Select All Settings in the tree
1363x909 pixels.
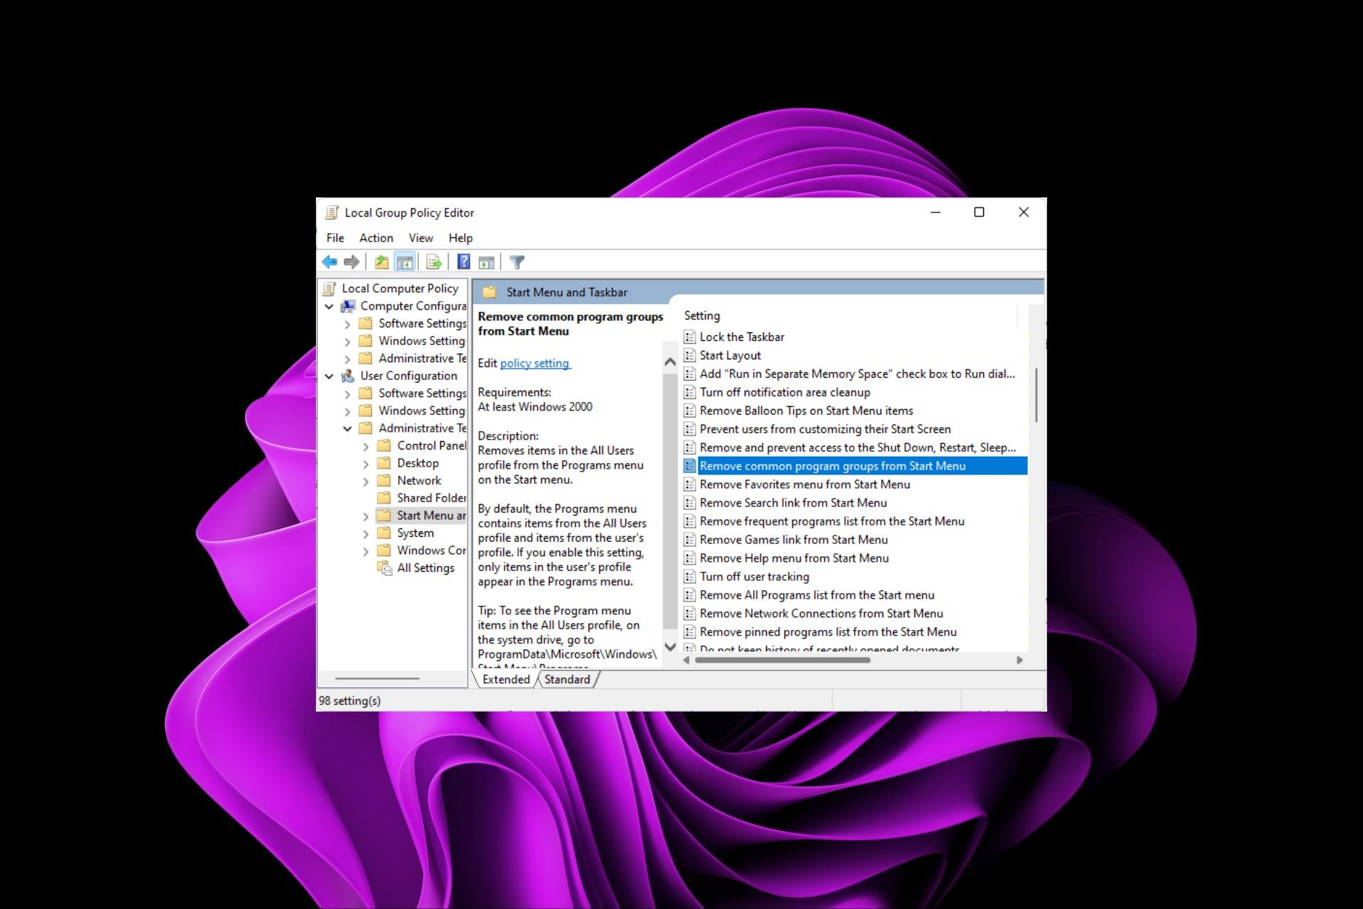tap(425, 568)
